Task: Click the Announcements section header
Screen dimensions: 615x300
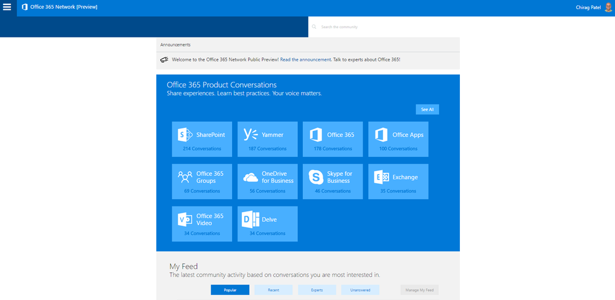Action: (x=175, y=45)
